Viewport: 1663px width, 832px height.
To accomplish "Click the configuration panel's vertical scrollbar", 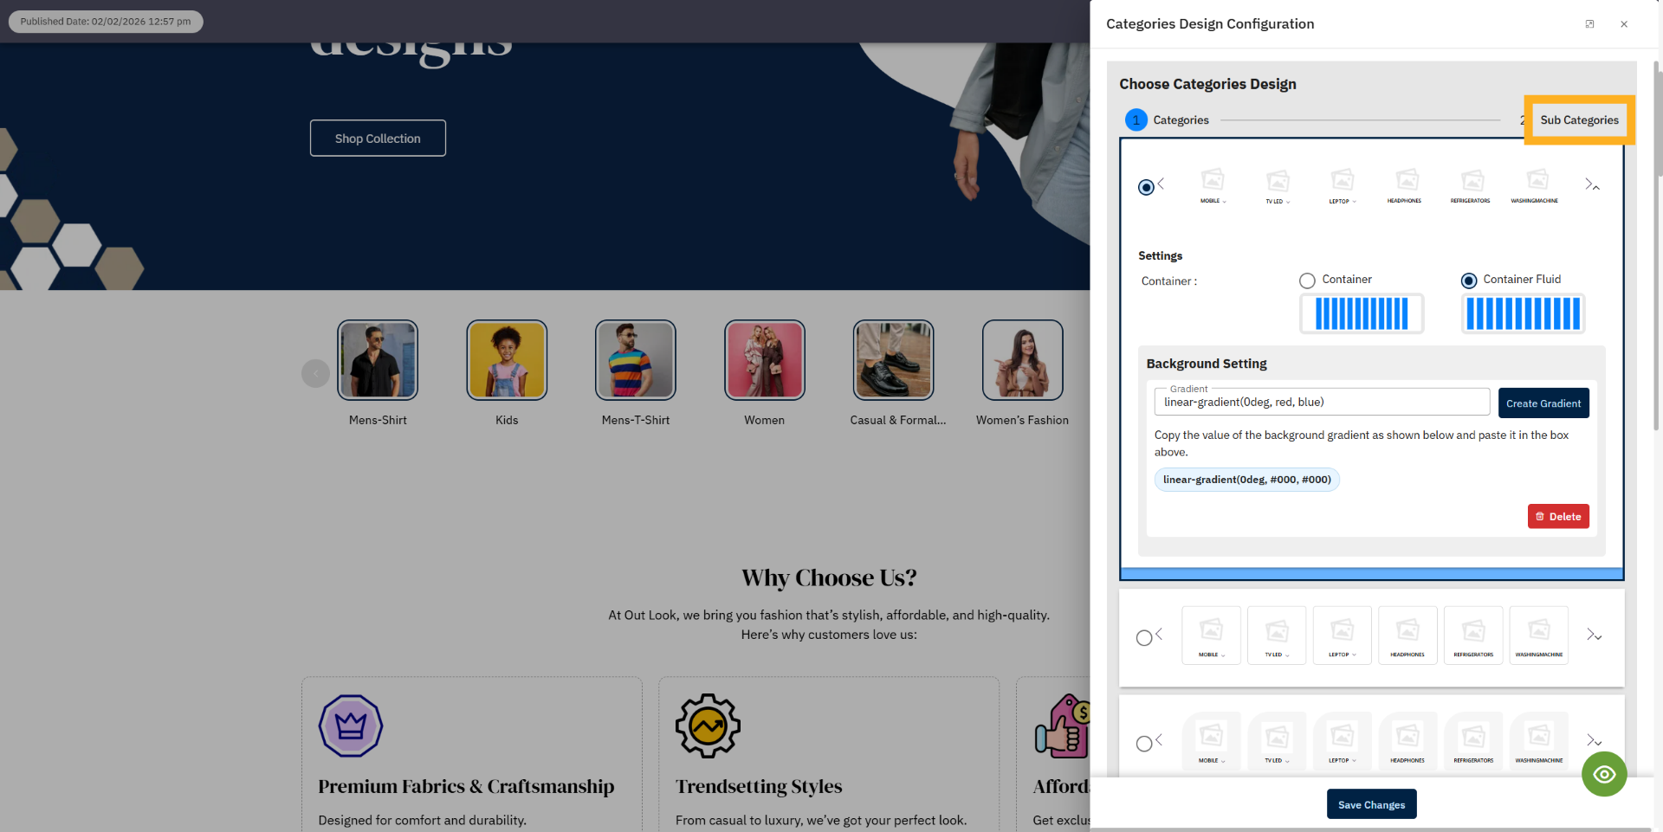I will coord(1657,247).
